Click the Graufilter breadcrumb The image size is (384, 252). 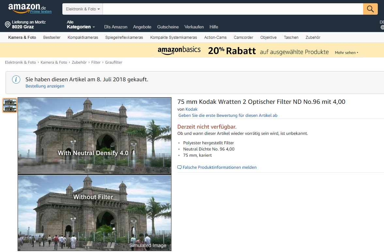pyautogui.click(x=114, y=62)
